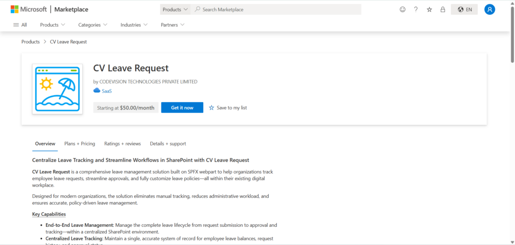The height and width of the screenshot is (245, 515).
Task: Switch to Details + support tab
Action: coord(168,143)
